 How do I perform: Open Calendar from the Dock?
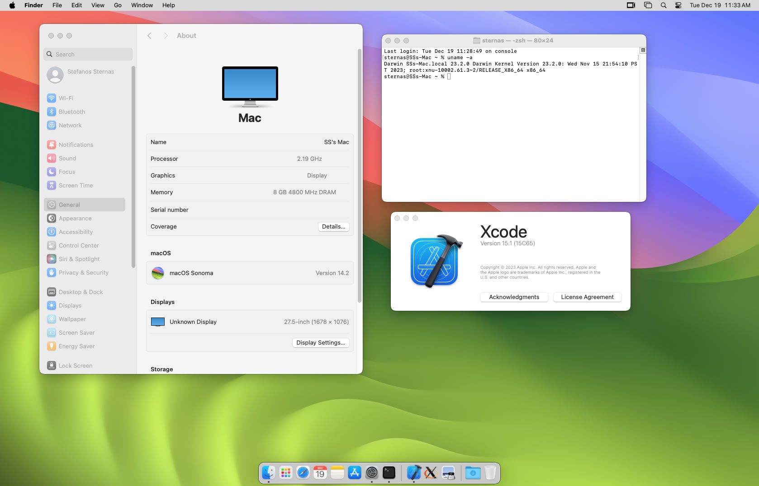(x=320, y=472)
